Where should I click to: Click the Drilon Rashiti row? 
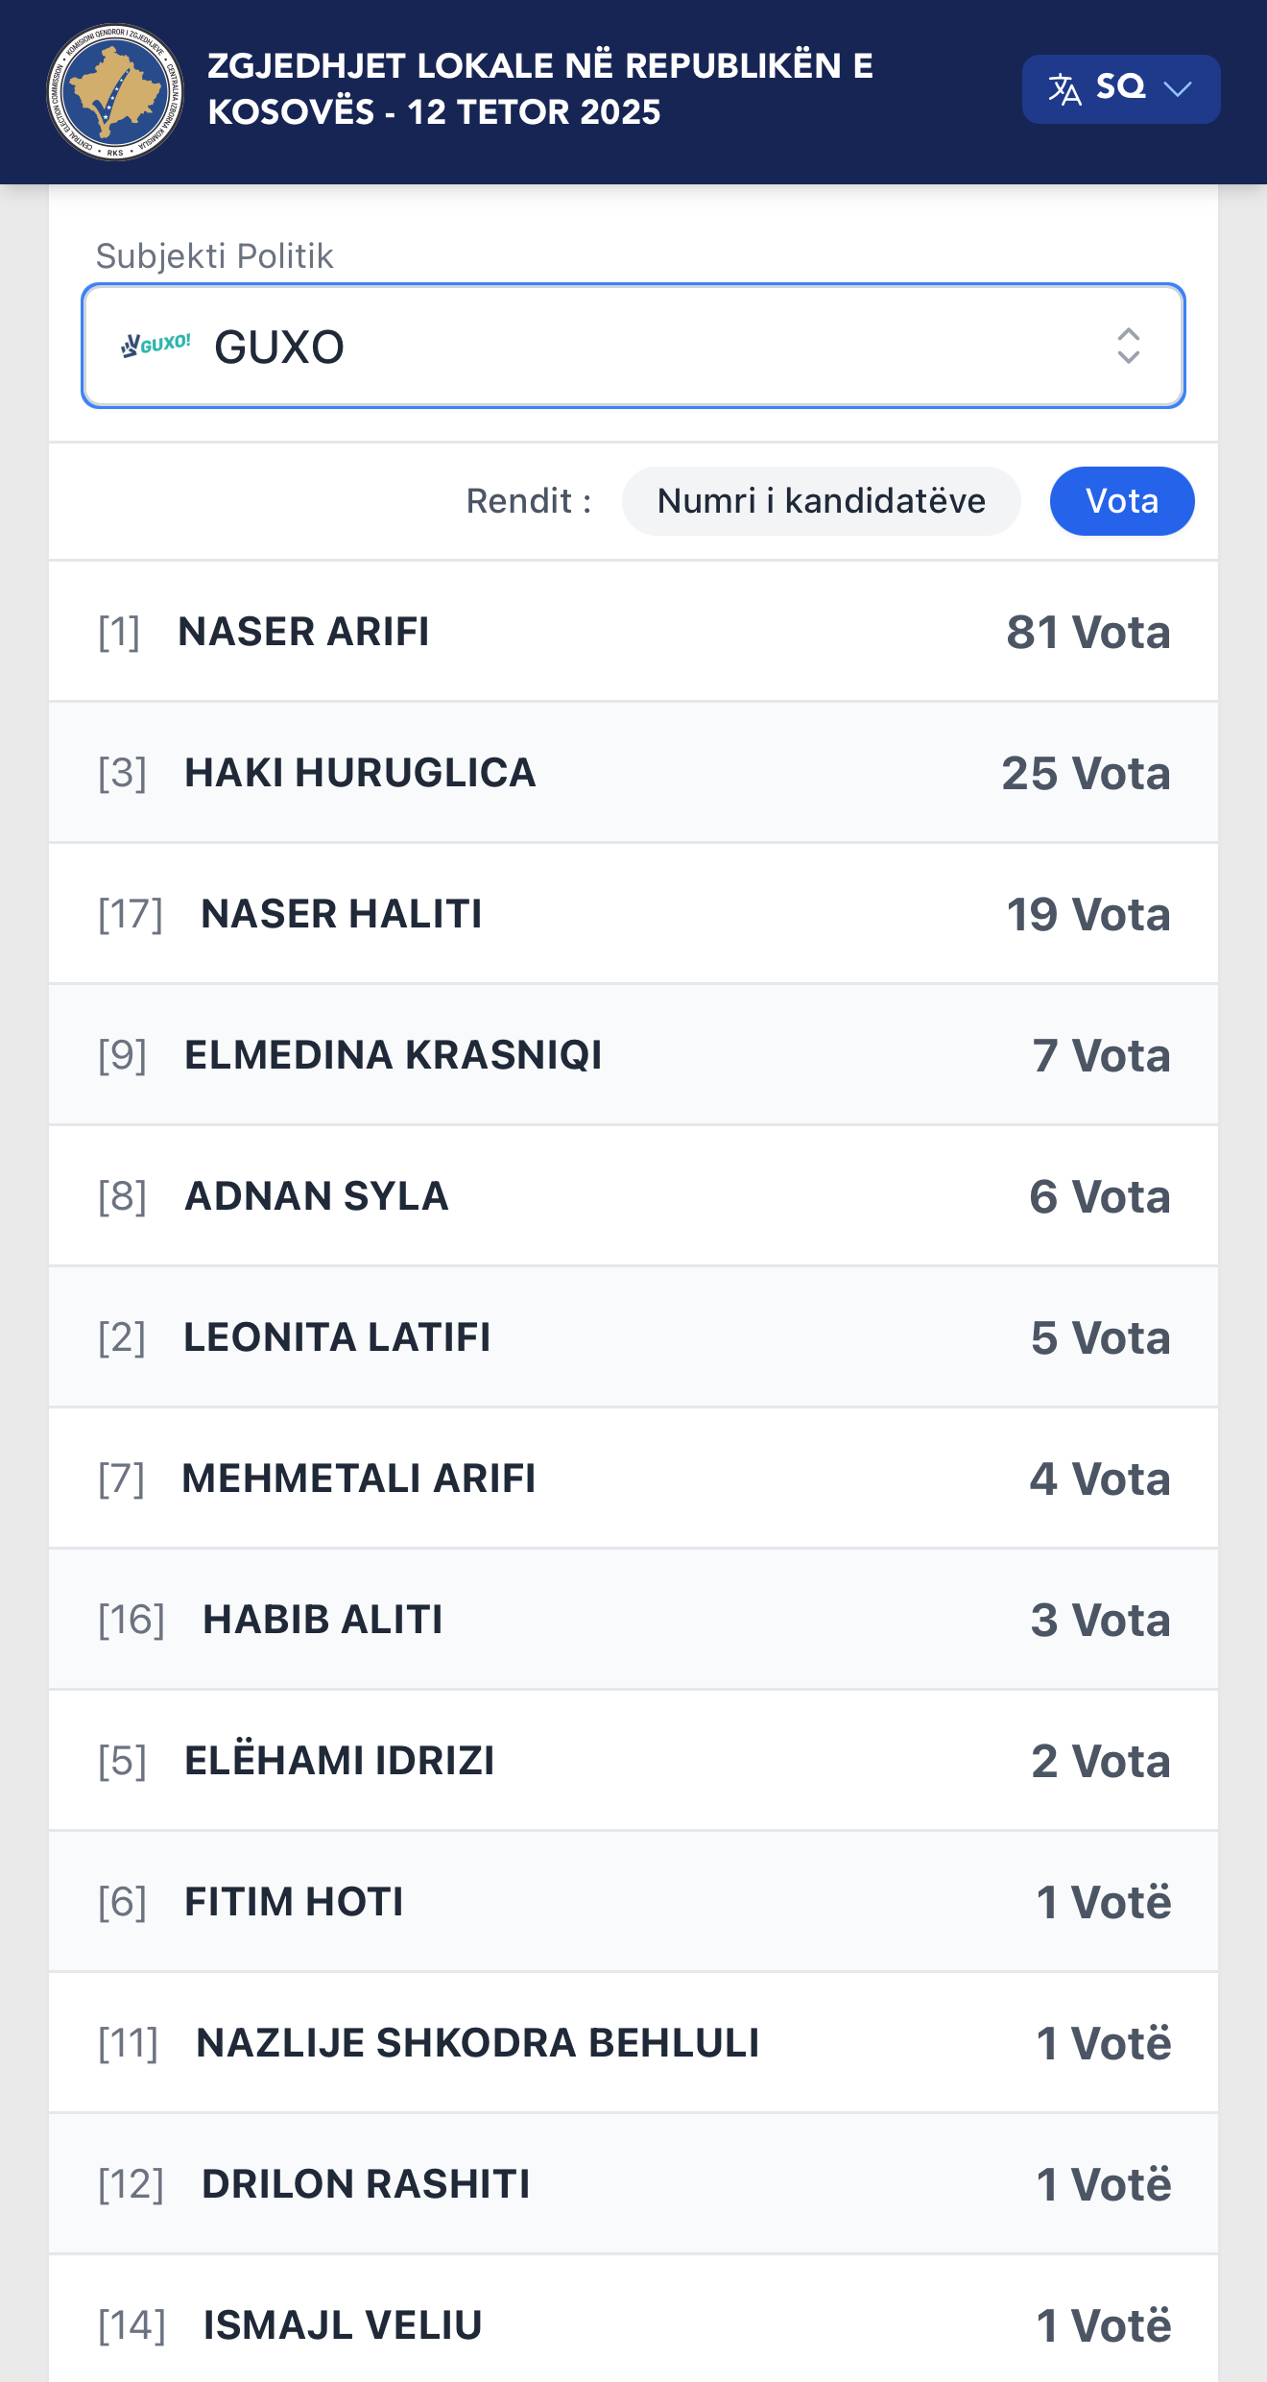point(633,2184)
